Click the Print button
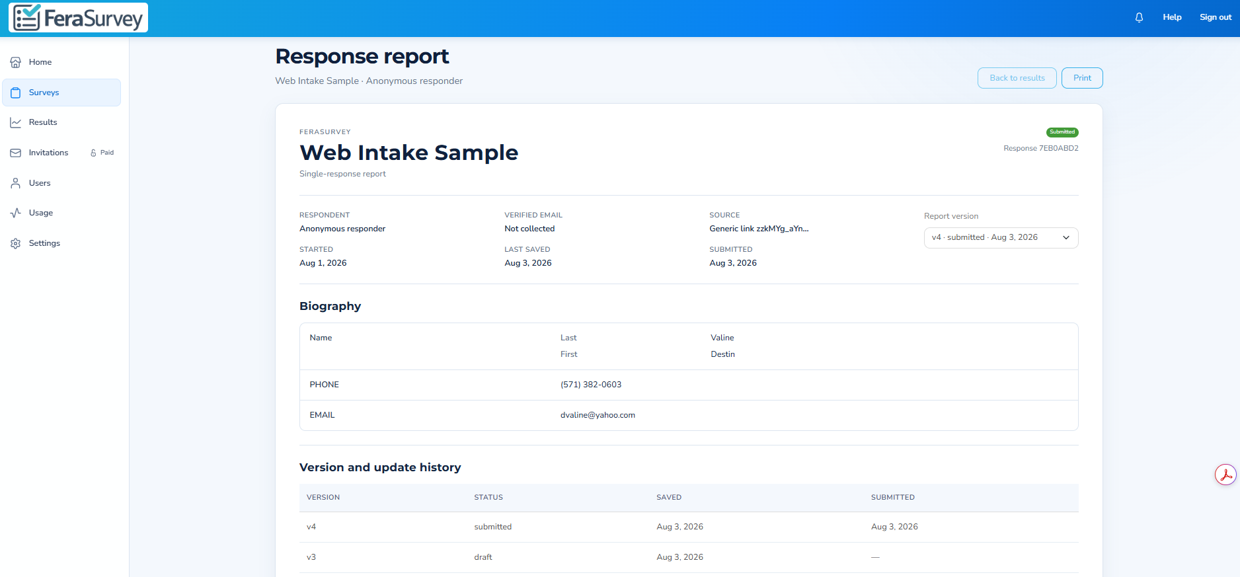Viewport: 1240px width, 577px height. (1082, 78)
